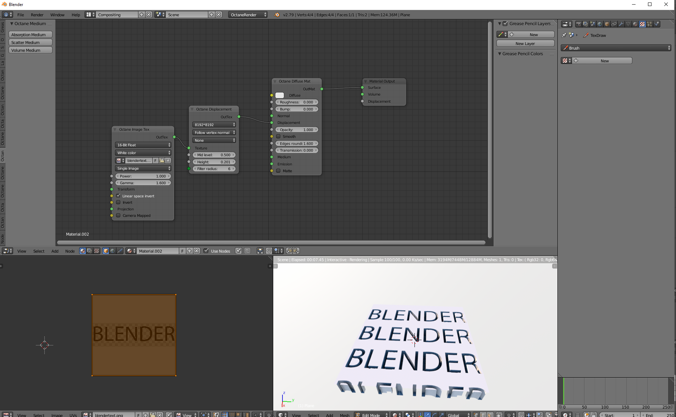
Task: Open White color border mode dropdown
Action: coord(143,153)
